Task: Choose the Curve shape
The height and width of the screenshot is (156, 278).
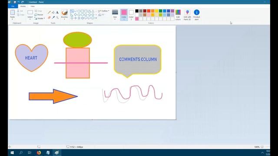Action: click(75, 11)
